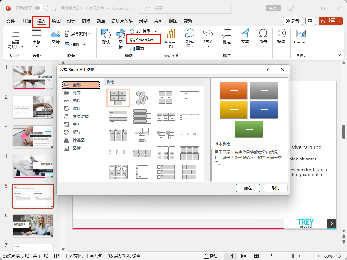Toggle the AutoSave (自动保存) switch

[x=41, y=8]
